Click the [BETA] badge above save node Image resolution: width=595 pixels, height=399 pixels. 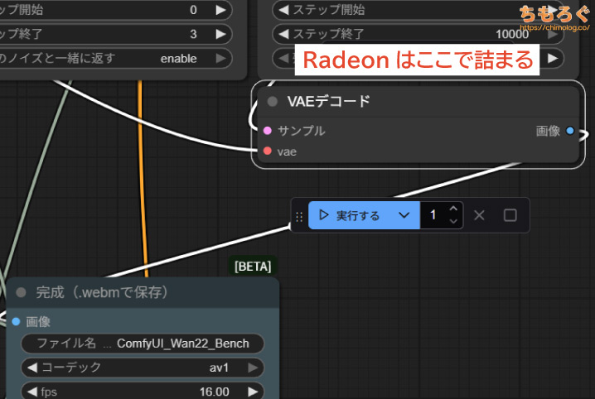pyautogui.click(x=253, y=267)
